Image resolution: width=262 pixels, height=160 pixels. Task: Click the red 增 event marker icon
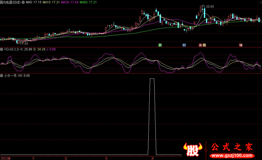tap(241, 45)
